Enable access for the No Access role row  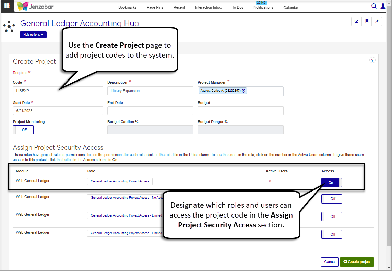331,199
